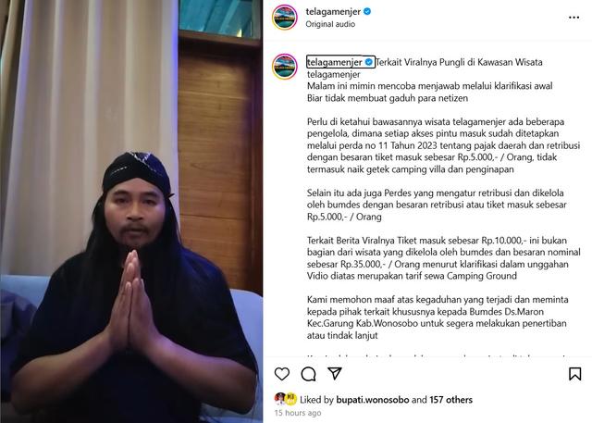Click the caption paragraph about Camping Ground
The image size is (592, 423).
(444, 258)
